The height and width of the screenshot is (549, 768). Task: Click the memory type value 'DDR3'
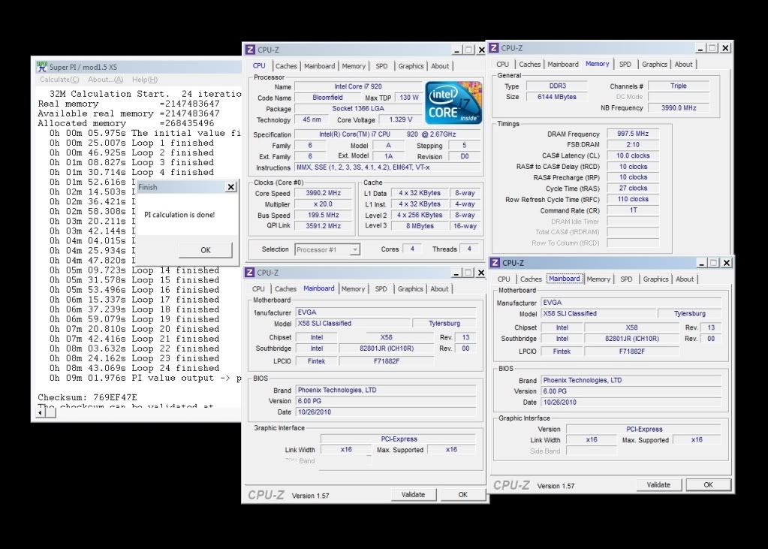[x=557, y=86]
